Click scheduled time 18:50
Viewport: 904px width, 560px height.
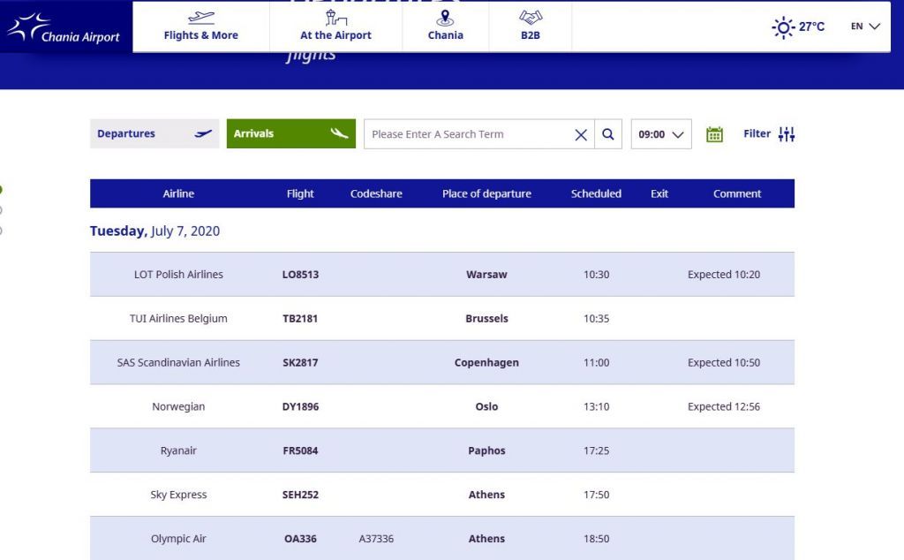pos(596,539)
